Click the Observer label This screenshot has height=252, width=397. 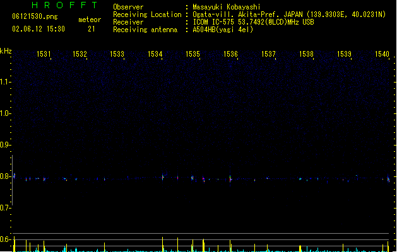128,7
